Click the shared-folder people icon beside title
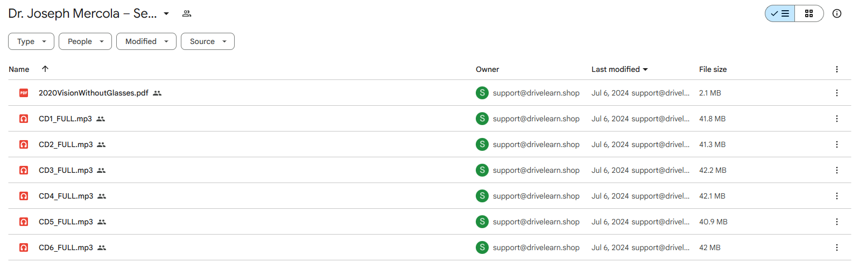The width and height of the screenshot is (859, 270). point(187,13)
